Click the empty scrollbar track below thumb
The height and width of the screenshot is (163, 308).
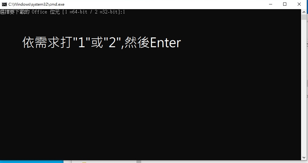(304, 87)
